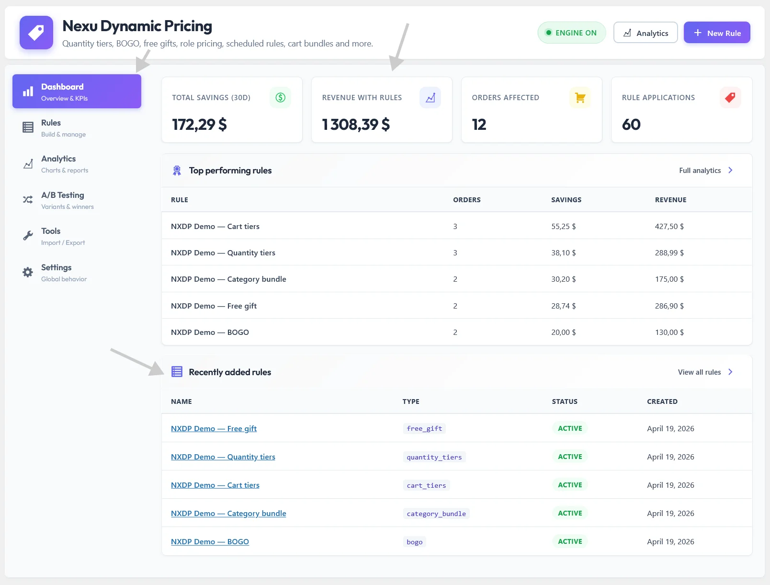Click the A/B Testing shuffle icon

(x=28, y=200)
